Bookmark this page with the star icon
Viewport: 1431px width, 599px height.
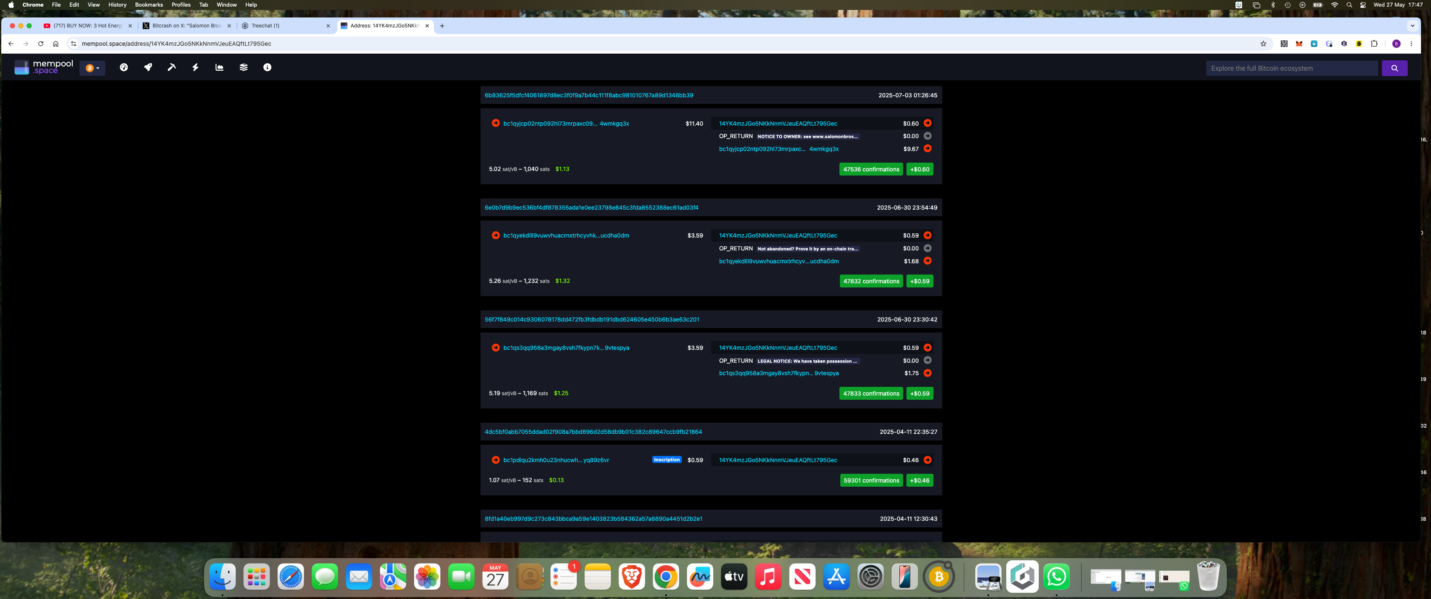coord(1263,43)
